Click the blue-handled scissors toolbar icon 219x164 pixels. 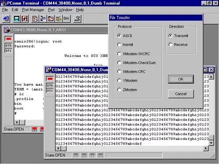pyautogui.click(x=43, y=19)
